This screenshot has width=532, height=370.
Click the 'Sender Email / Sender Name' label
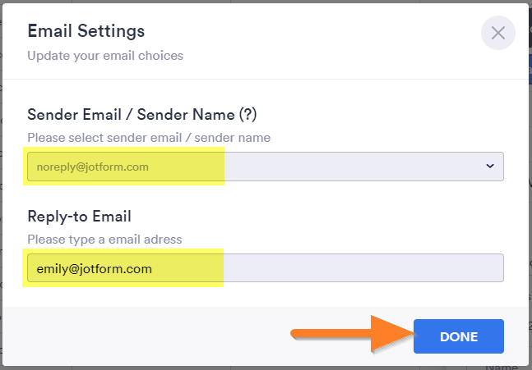tap(131, 114)
